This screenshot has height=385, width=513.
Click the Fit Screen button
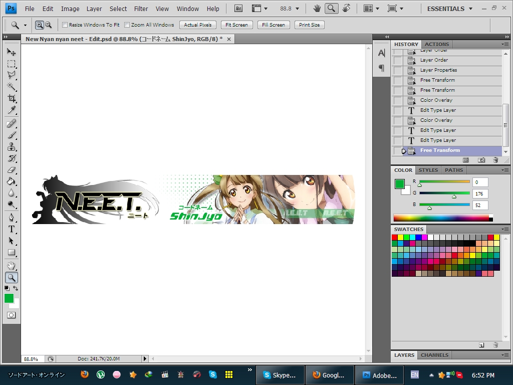click(236, 25)
